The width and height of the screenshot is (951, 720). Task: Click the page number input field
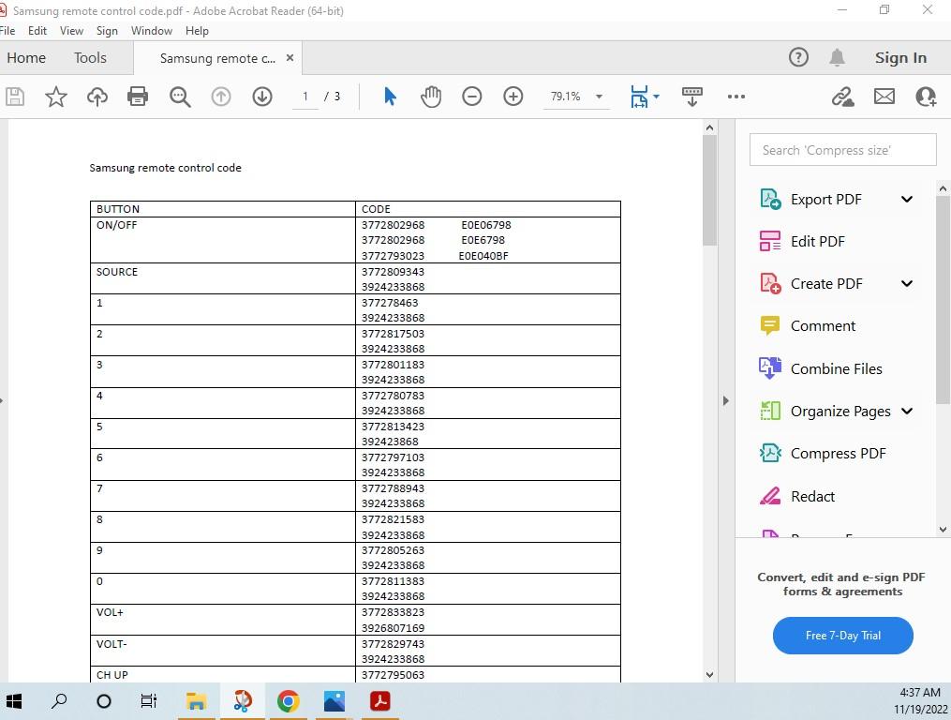(305, 97)
